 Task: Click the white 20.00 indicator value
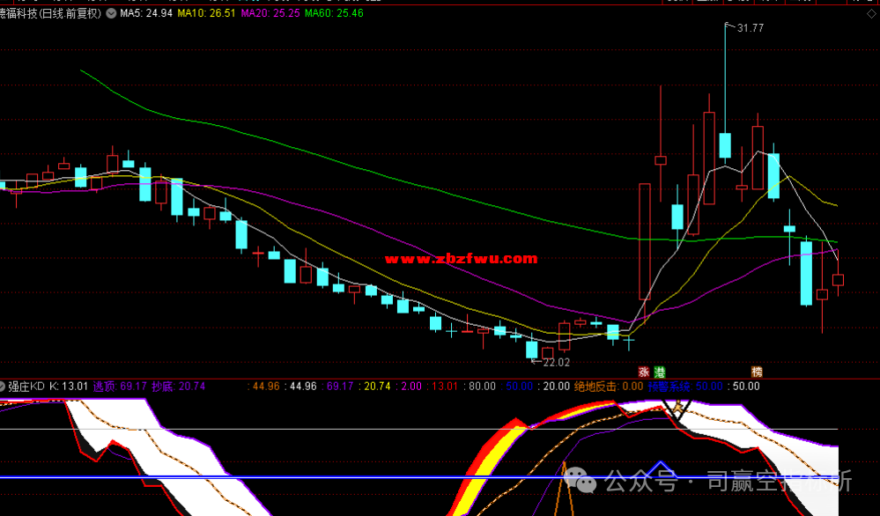tap(556, 387)
